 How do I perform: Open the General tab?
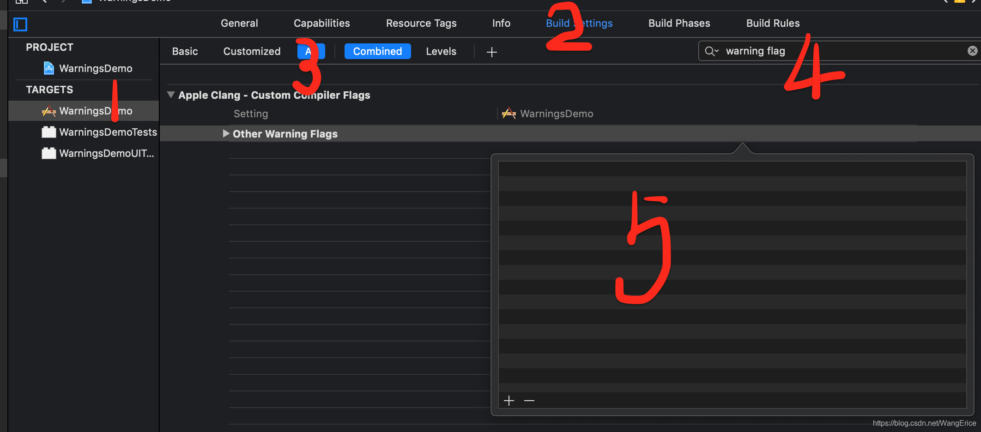click(x=239, y=23)
